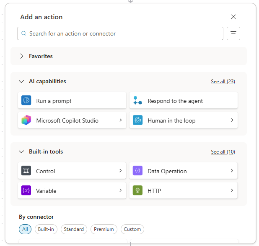The width and height of the screenshot is (259, 246).
Task: Open the HTTP tools card
Action: (183, 190)
